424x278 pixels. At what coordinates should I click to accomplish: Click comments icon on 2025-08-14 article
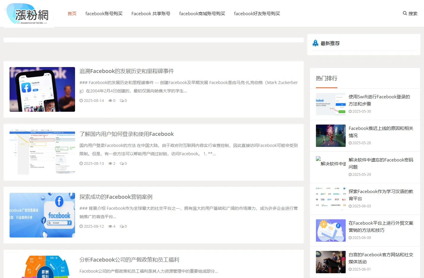pos(121,101)
